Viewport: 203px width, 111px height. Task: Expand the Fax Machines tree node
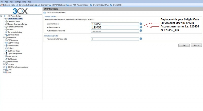4,62
